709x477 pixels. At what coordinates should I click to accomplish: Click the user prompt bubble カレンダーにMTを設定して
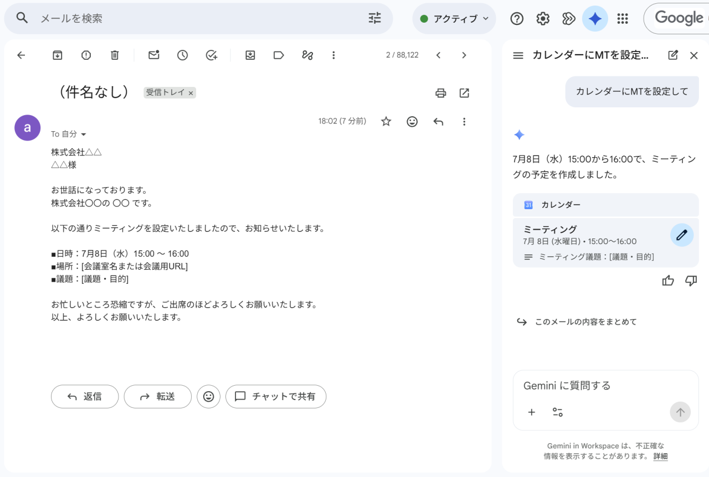pos(632,92)
